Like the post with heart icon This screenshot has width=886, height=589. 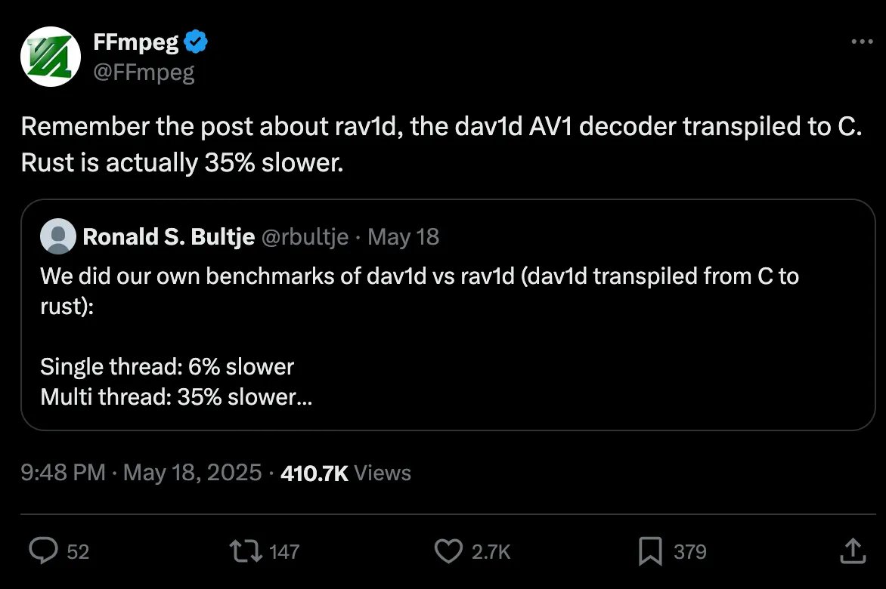[450, 551]
